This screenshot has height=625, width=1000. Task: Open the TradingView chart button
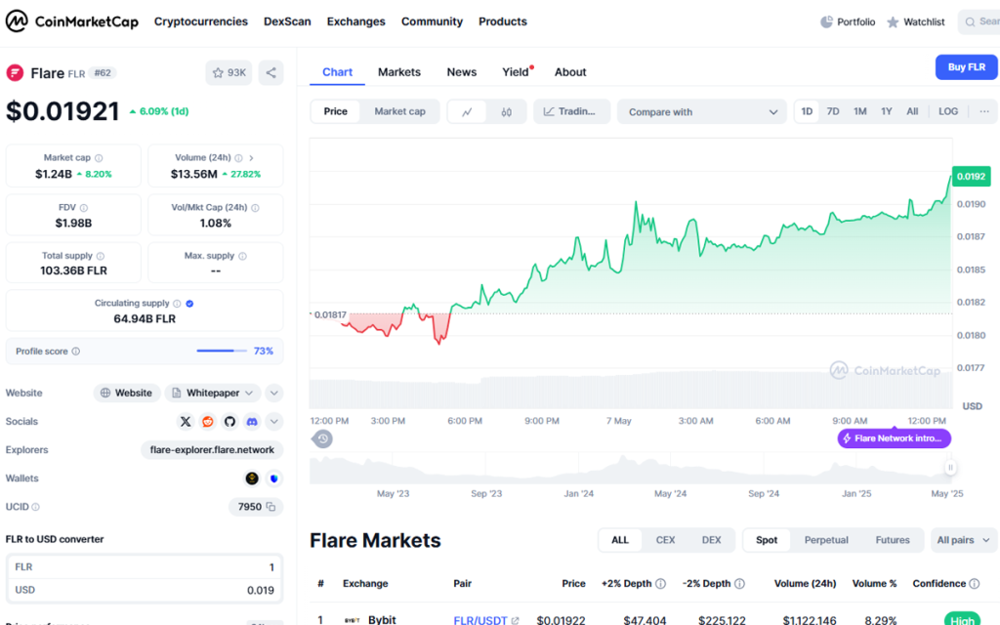570,111
